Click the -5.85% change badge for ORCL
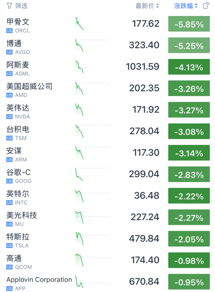This screenshot has height=292, width=215. tap(189, 24)
